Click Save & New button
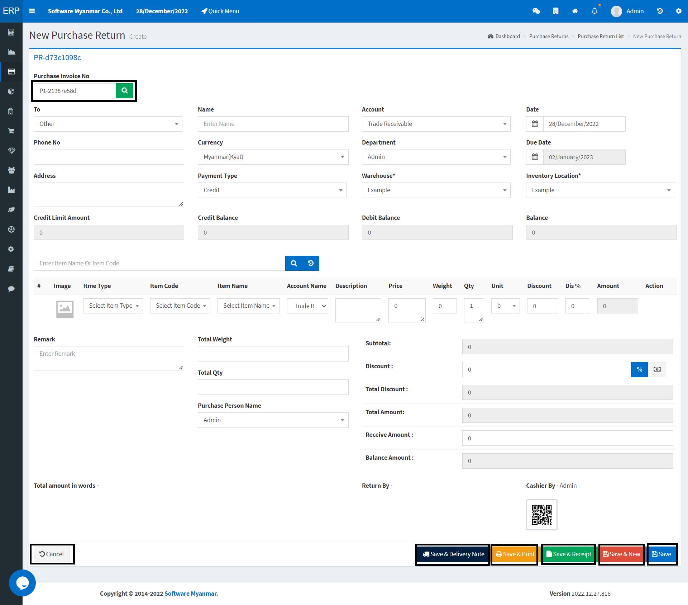This screenshot has height=605, width=688. (x=622, y=554)
